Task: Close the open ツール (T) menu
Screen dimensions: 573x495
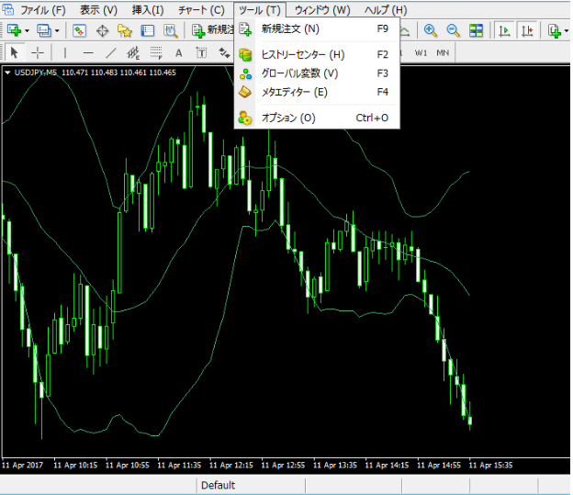Action: (x=260, y=10)
